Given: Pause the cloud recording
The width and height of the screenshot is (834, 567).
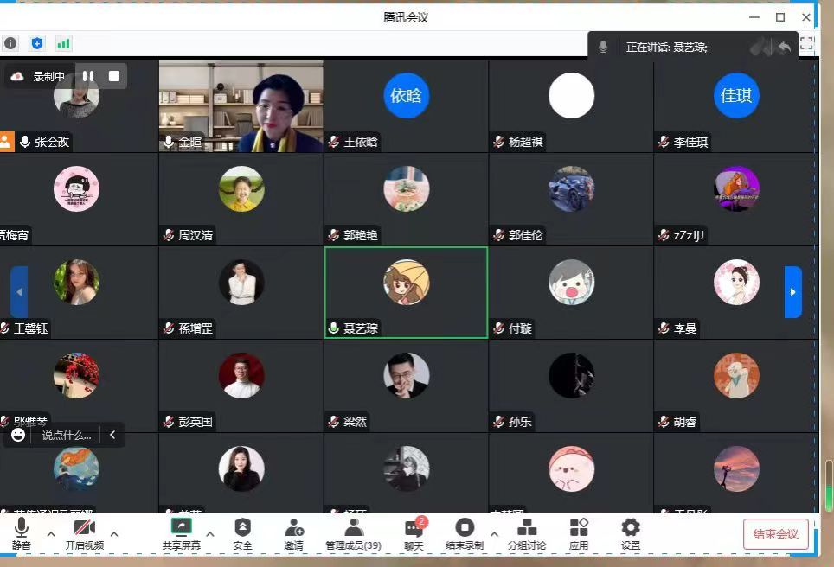Looking at the screenshot, I should coord(88,76).
